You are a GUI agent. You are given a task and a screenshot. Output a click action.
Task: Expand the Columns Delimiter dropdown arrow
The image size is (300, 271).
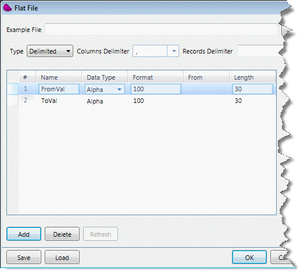pos(174,51)
